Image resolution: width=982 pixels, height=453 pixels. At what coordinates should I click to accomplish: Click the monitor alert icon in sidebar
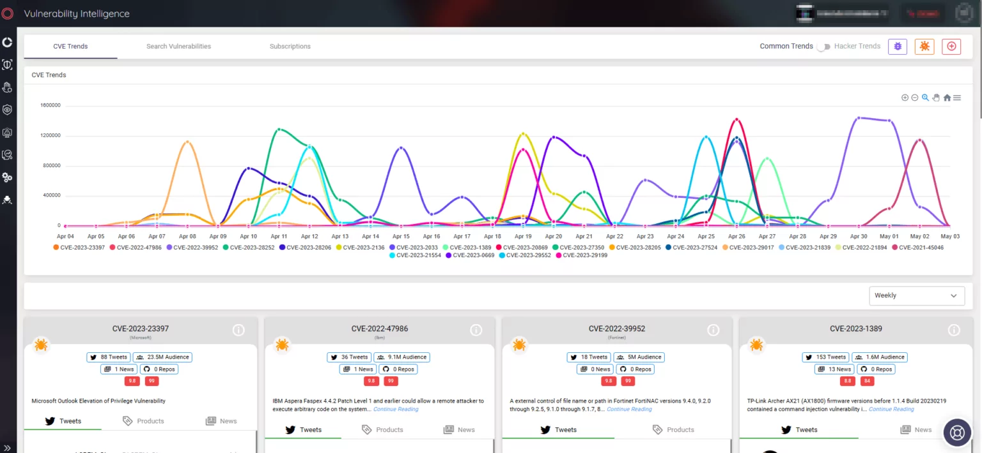(8, 132)
